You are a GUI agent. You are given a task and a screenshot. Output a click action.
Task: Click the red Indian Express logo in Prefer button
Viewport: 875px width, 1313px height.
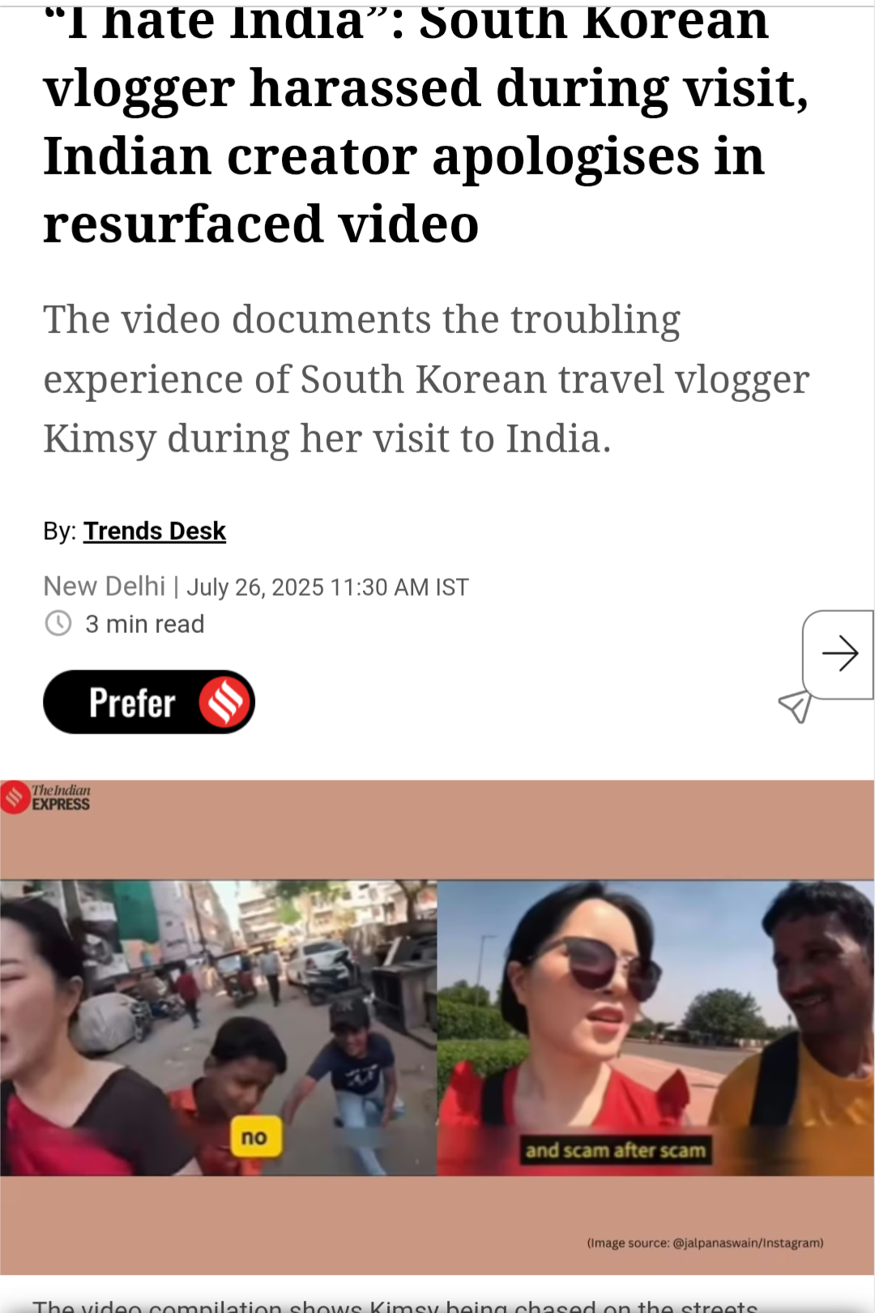pos(224,702)
